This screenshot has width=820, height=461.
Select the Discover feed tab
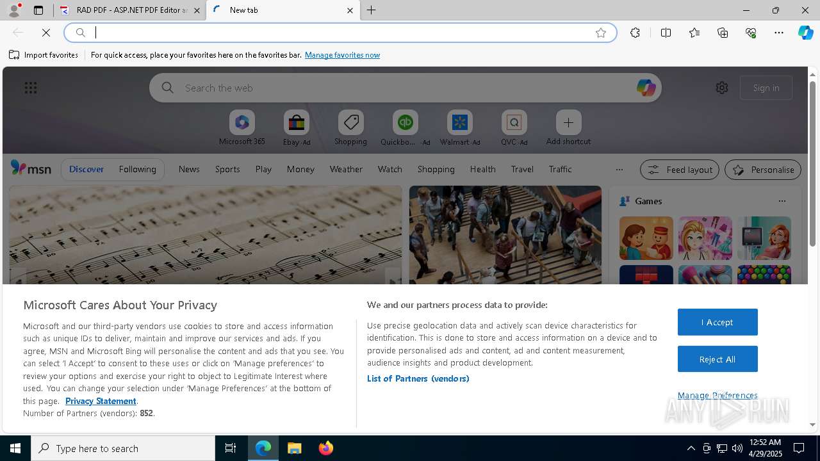[x=86, y=169]
